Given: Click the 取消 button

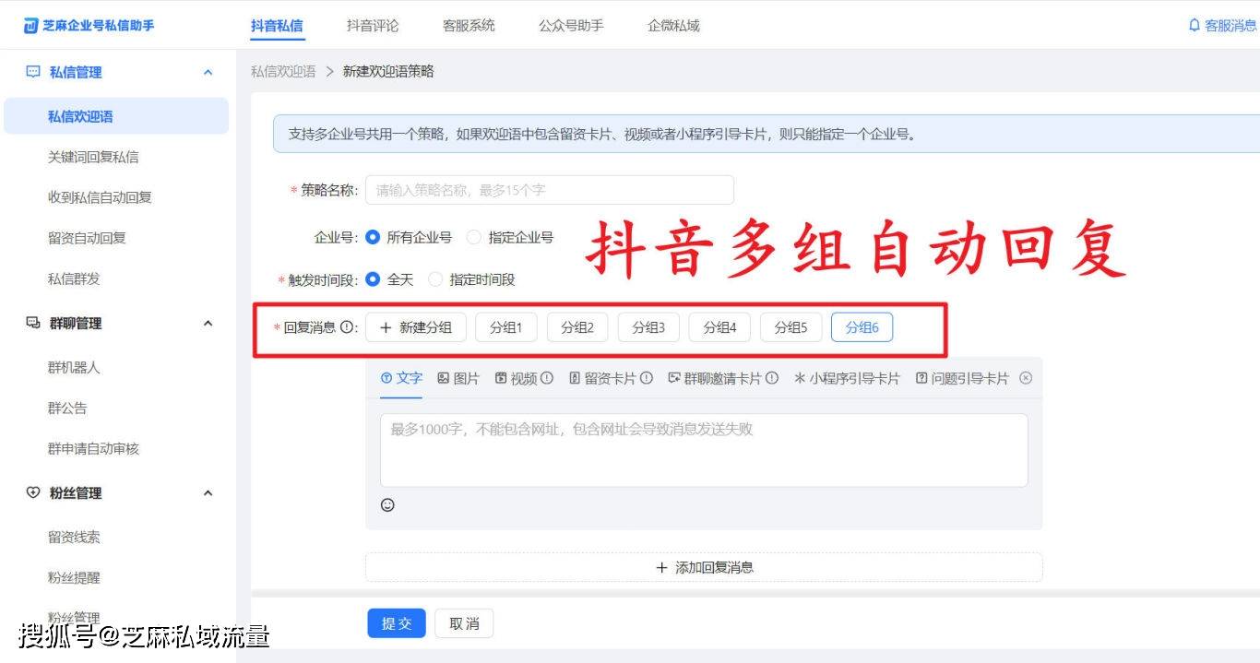Looking at the screenshot, I should coord(464,623).
